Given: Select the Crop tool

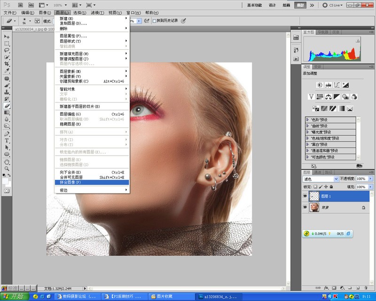Looking at the screenshot, I should point(7,64).
